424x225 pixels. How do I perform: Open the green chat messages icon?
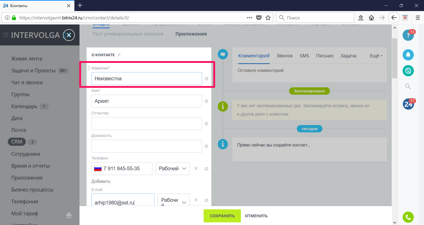click(408, 70)
